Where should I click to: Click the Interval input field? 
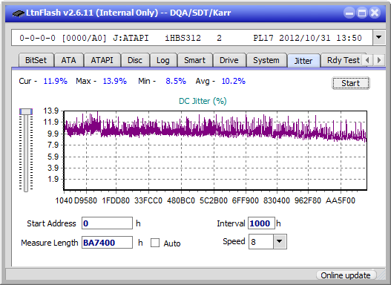click(261, 223)
